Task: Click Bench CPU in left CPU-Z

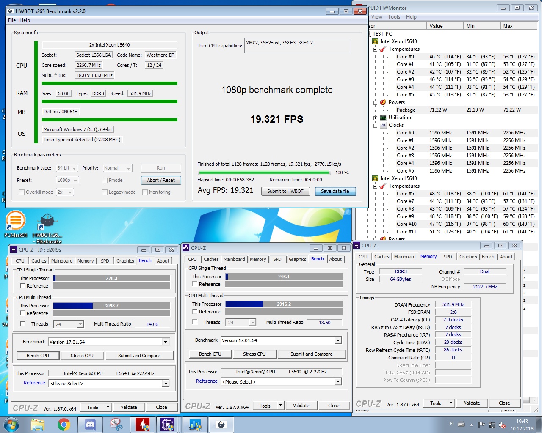Action: tap(38, 356)
